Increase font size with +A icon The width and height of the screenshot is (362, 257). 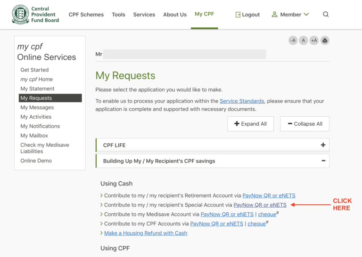tap(314, 40)
